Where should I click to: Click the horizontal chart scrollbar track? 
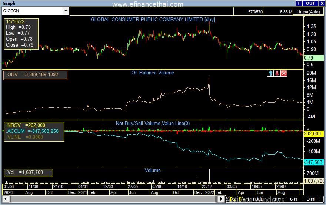point(113,199)
